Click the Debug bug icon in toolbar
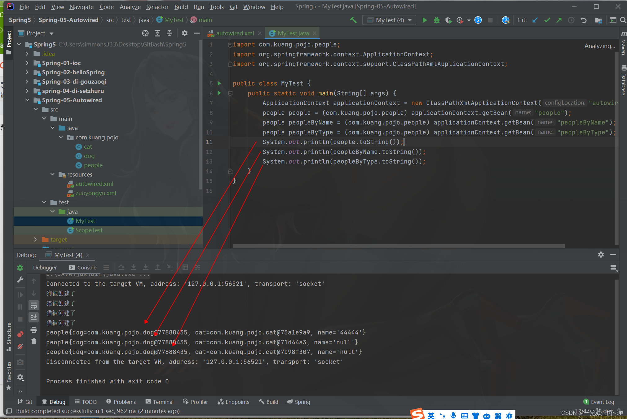This screenshot has width=627, height=419. [436, 20]
